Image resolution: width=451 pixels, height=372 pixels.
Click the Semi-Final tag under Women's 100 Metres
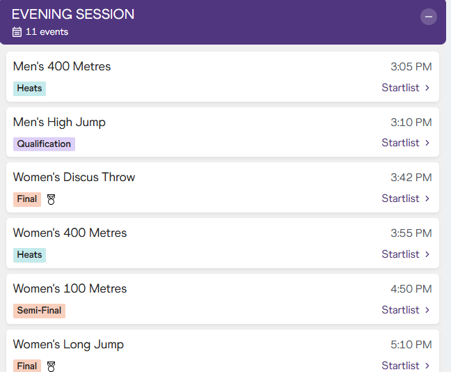tap(39, 311)
